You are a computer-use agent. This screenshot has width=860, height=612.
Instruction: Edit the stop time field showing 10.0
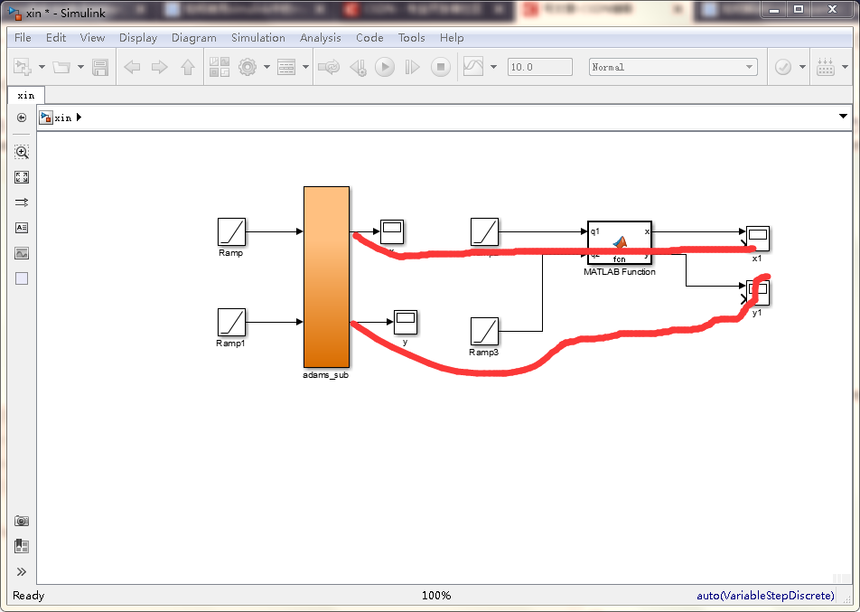pyautogui.click(x=539, y=66)
